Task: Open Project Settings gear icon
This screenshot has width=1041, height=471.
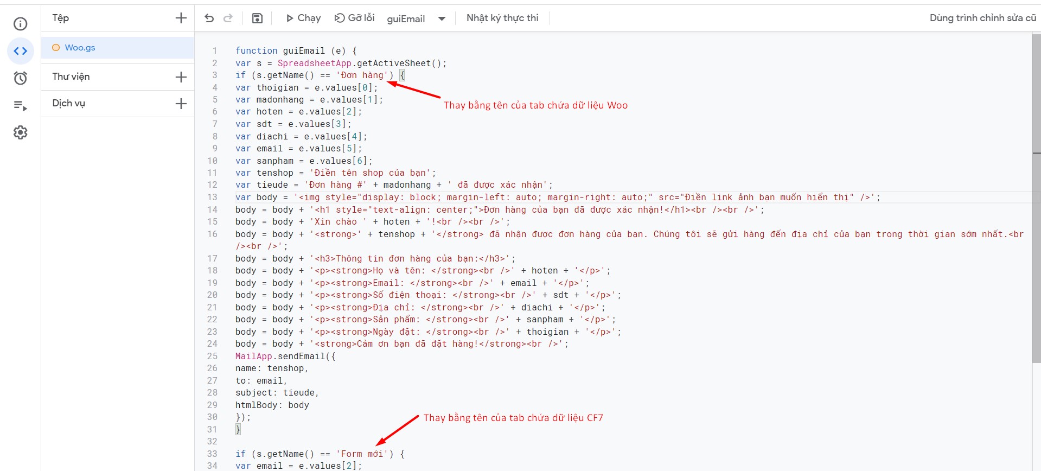Action: coord(21,132)
